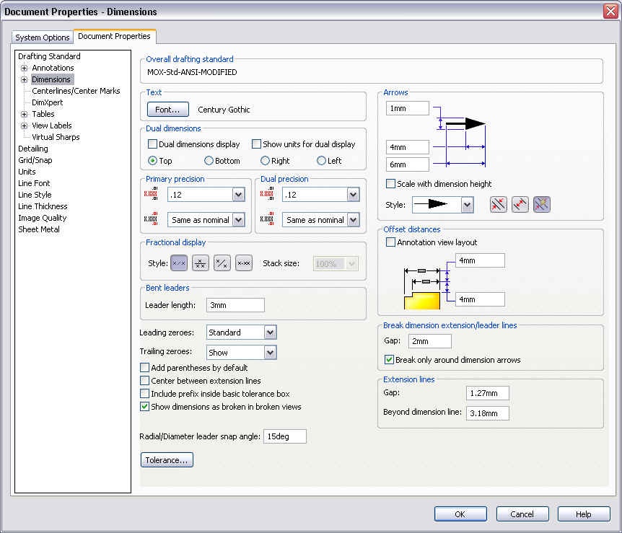Screen dimensions: 622x533
Task: Click the Tolerance... button
Action: [167, 460]
